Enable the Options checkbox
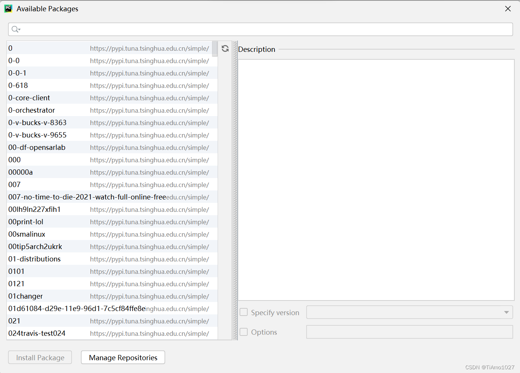Screen dimensions: 520x373 [x=244, y=332]
